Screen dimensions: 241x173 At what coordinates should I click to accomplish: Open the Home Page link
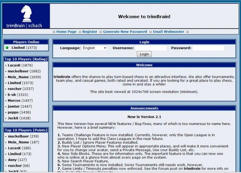(66, 32)
